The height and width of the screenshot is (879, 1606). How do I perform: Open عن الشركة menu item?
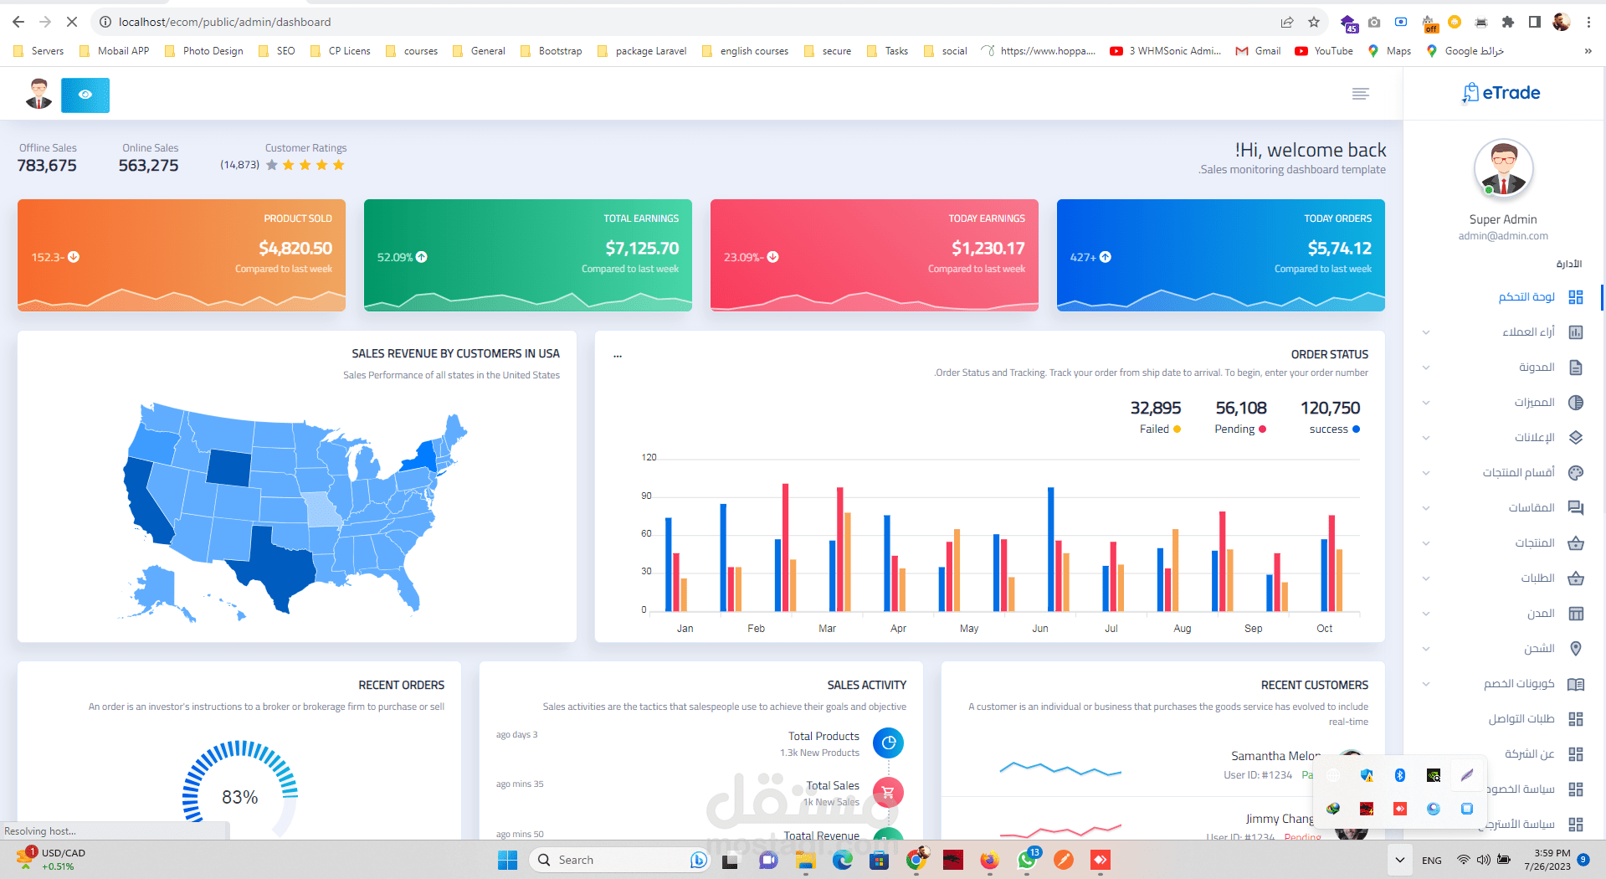1530,754
